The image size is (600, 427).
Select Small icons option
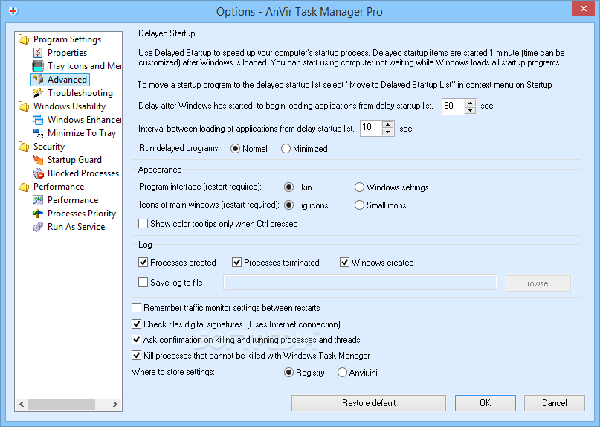click(381, 205)
